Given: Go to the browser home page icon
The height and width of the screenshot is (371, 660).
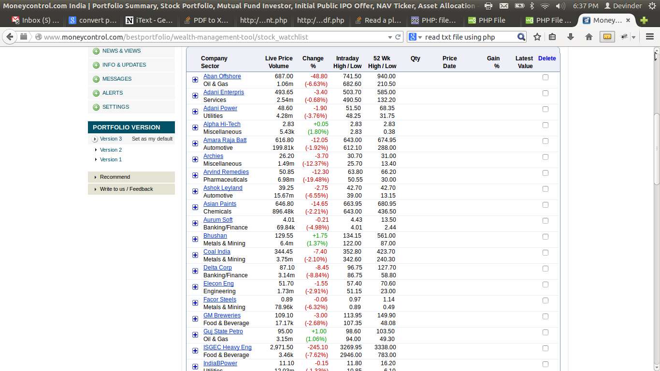Looking at the screenshot, I should (588, 37).
